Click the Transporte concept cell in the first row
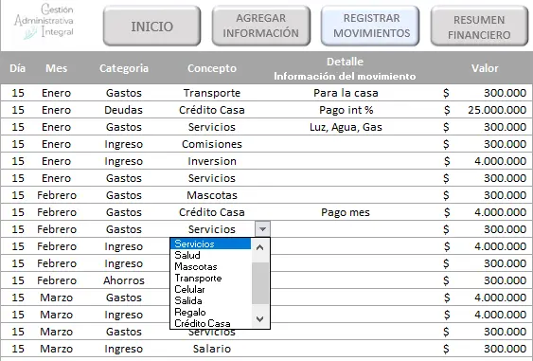 212,93
